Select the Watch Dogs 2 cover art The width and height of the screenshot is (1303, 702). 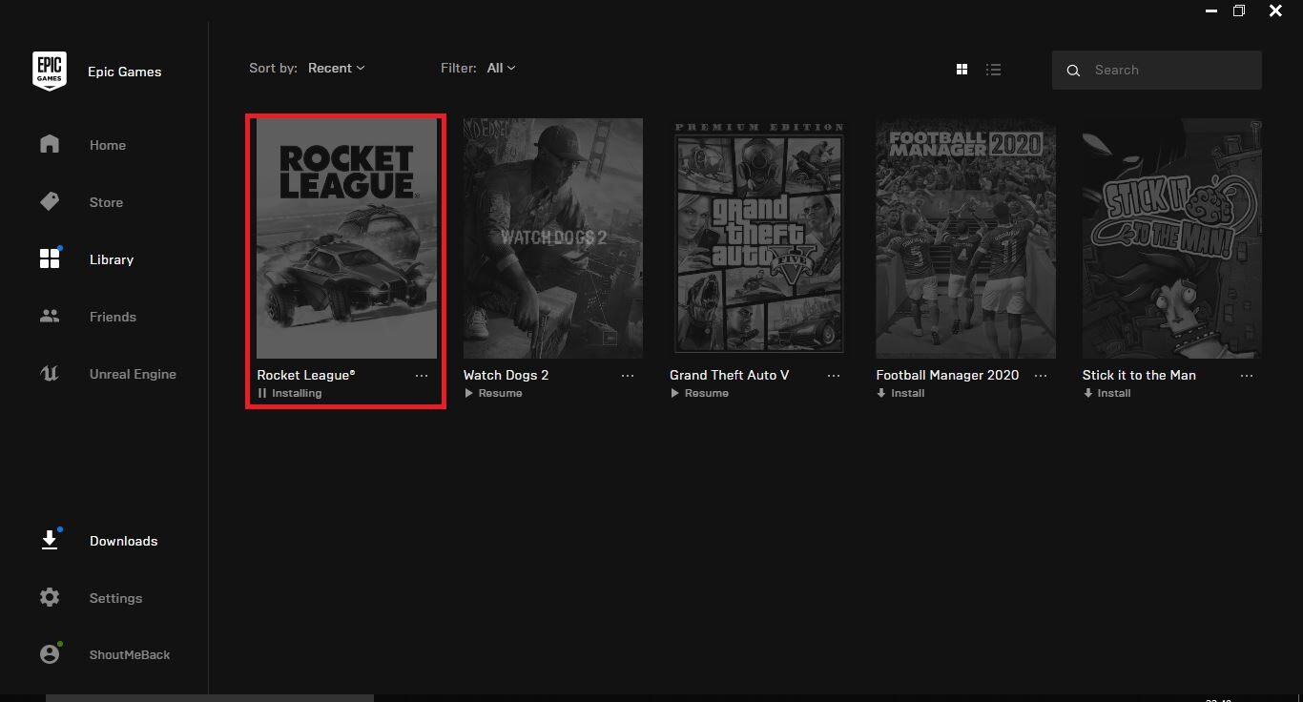(x=553, y=238)
